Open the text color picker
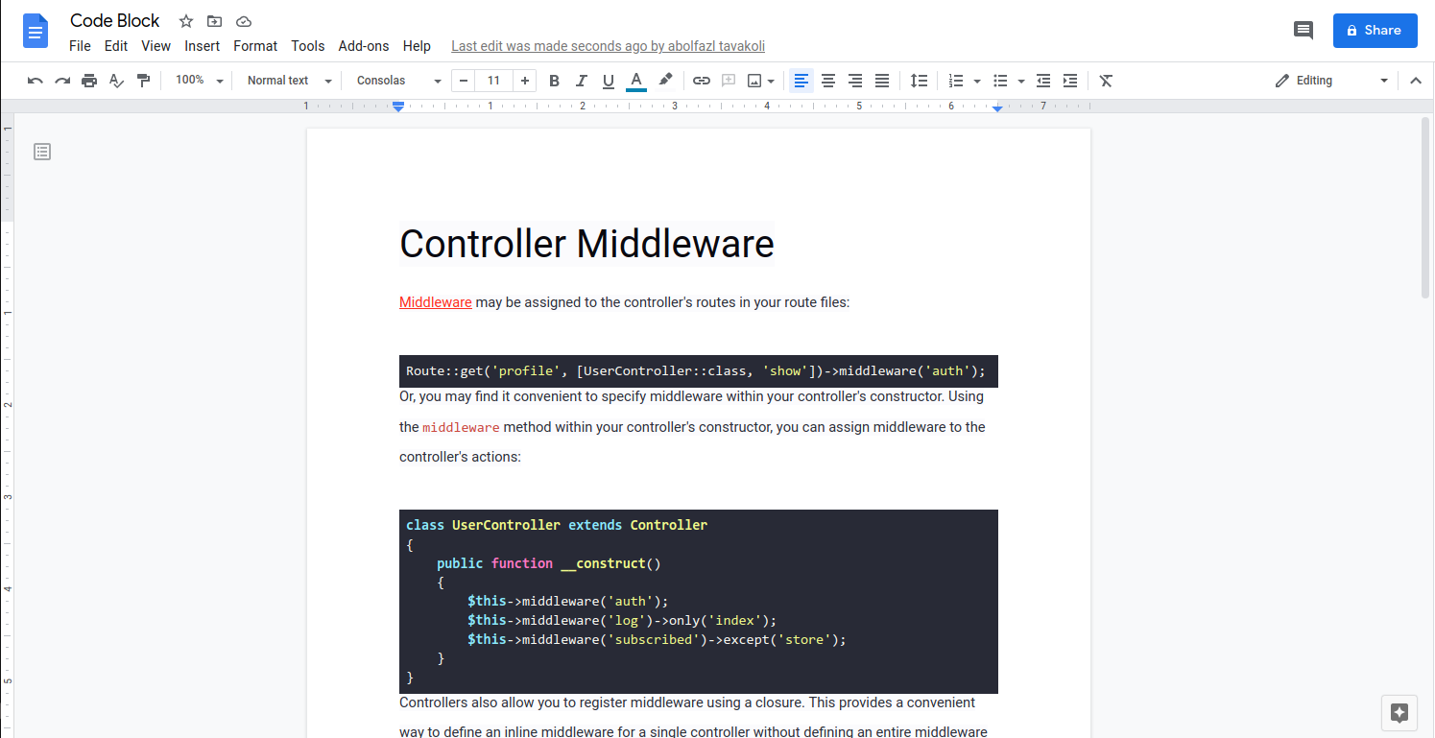1435x738 pixels. 635,81
